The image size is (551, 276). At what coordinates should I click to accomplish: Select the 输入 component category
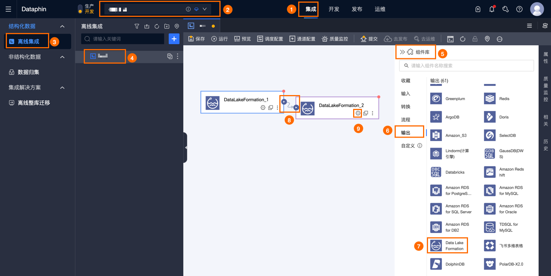[406, 94]
